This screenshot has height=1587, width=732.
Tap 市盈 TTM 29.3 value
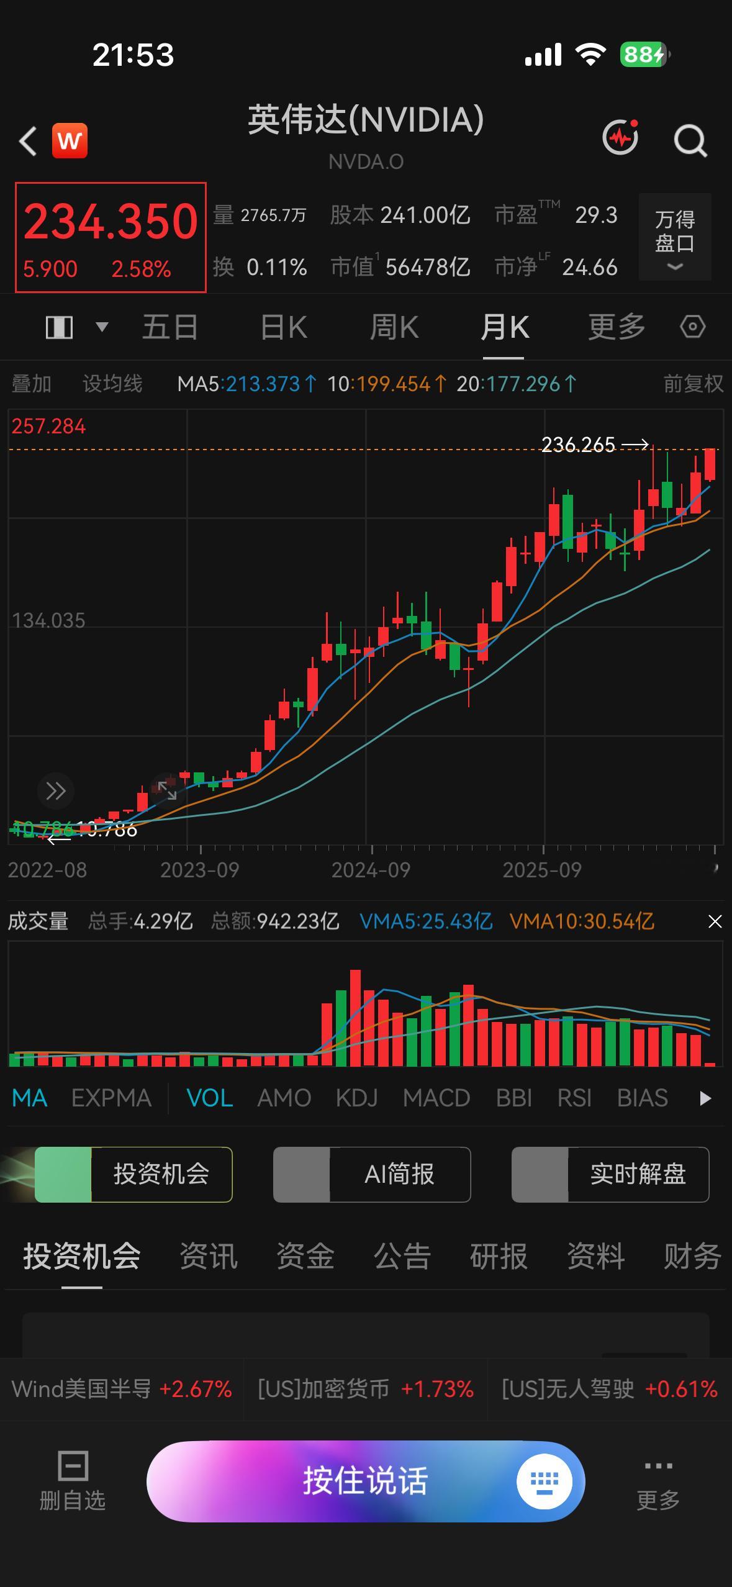click(x=556, y=215)
